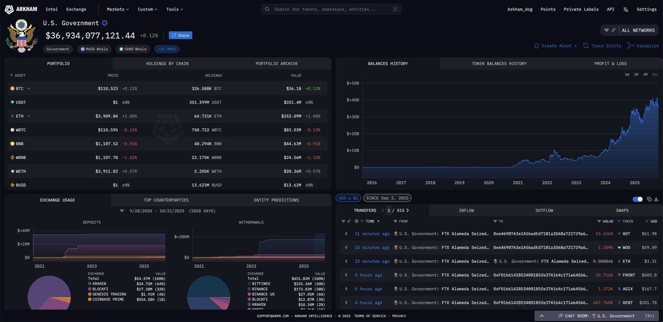This screenshot has height=322, width=663.
Task: Click the clock icon in the TIME column header
Action: click(x=356, y=221)
